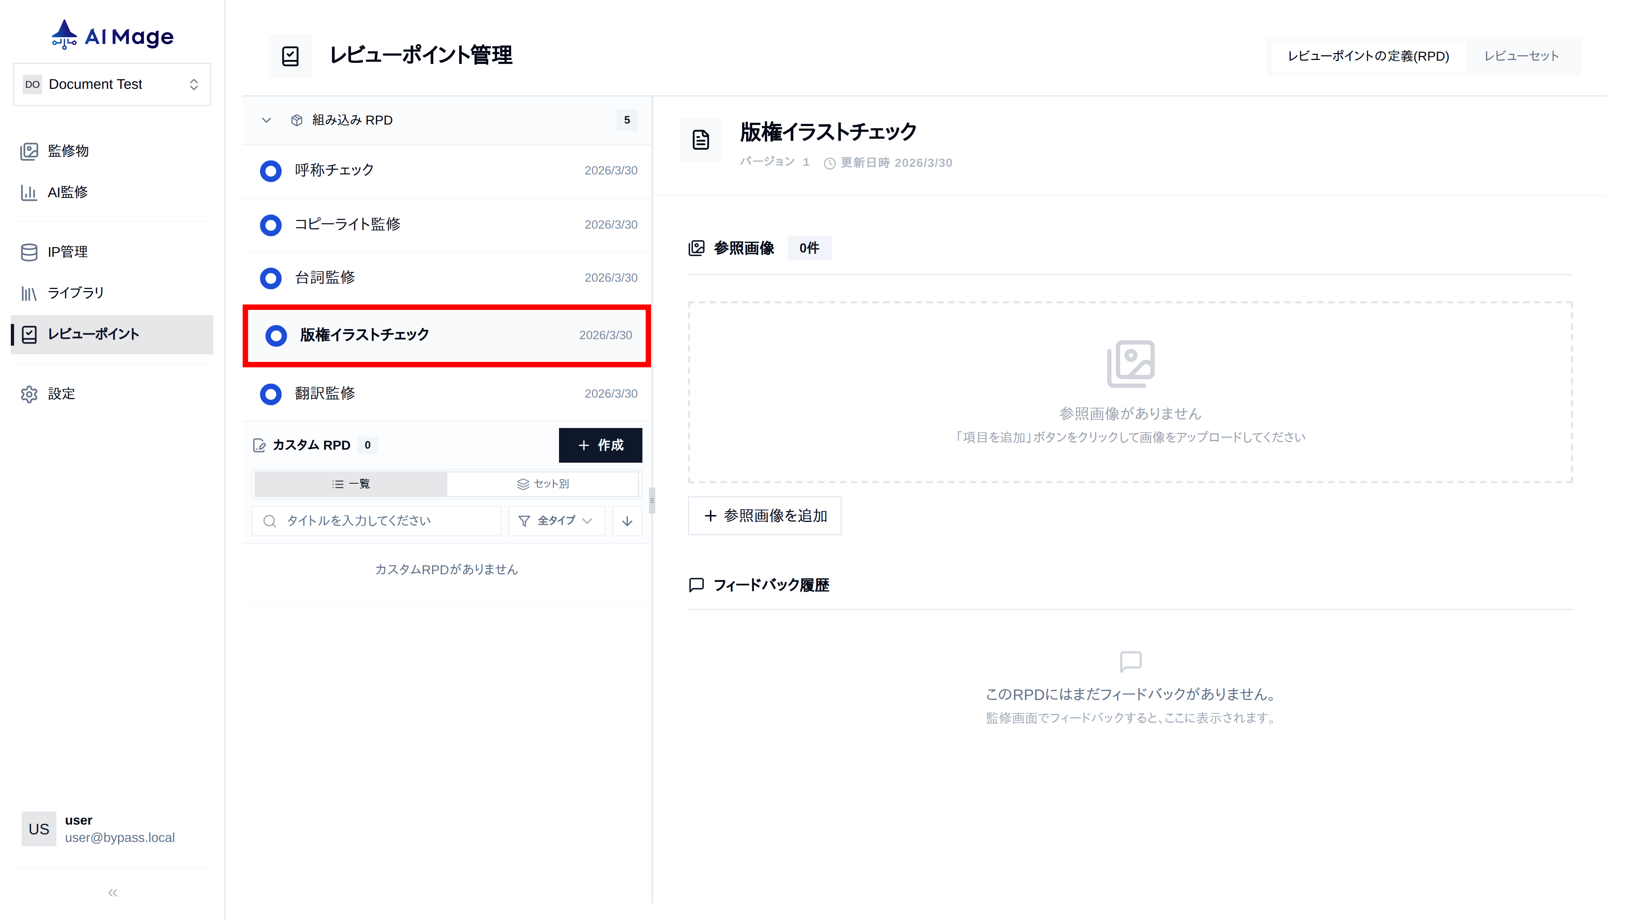Open the コピーライト監修 row
Screen dimensions: 1625x921
coord(447,225)
